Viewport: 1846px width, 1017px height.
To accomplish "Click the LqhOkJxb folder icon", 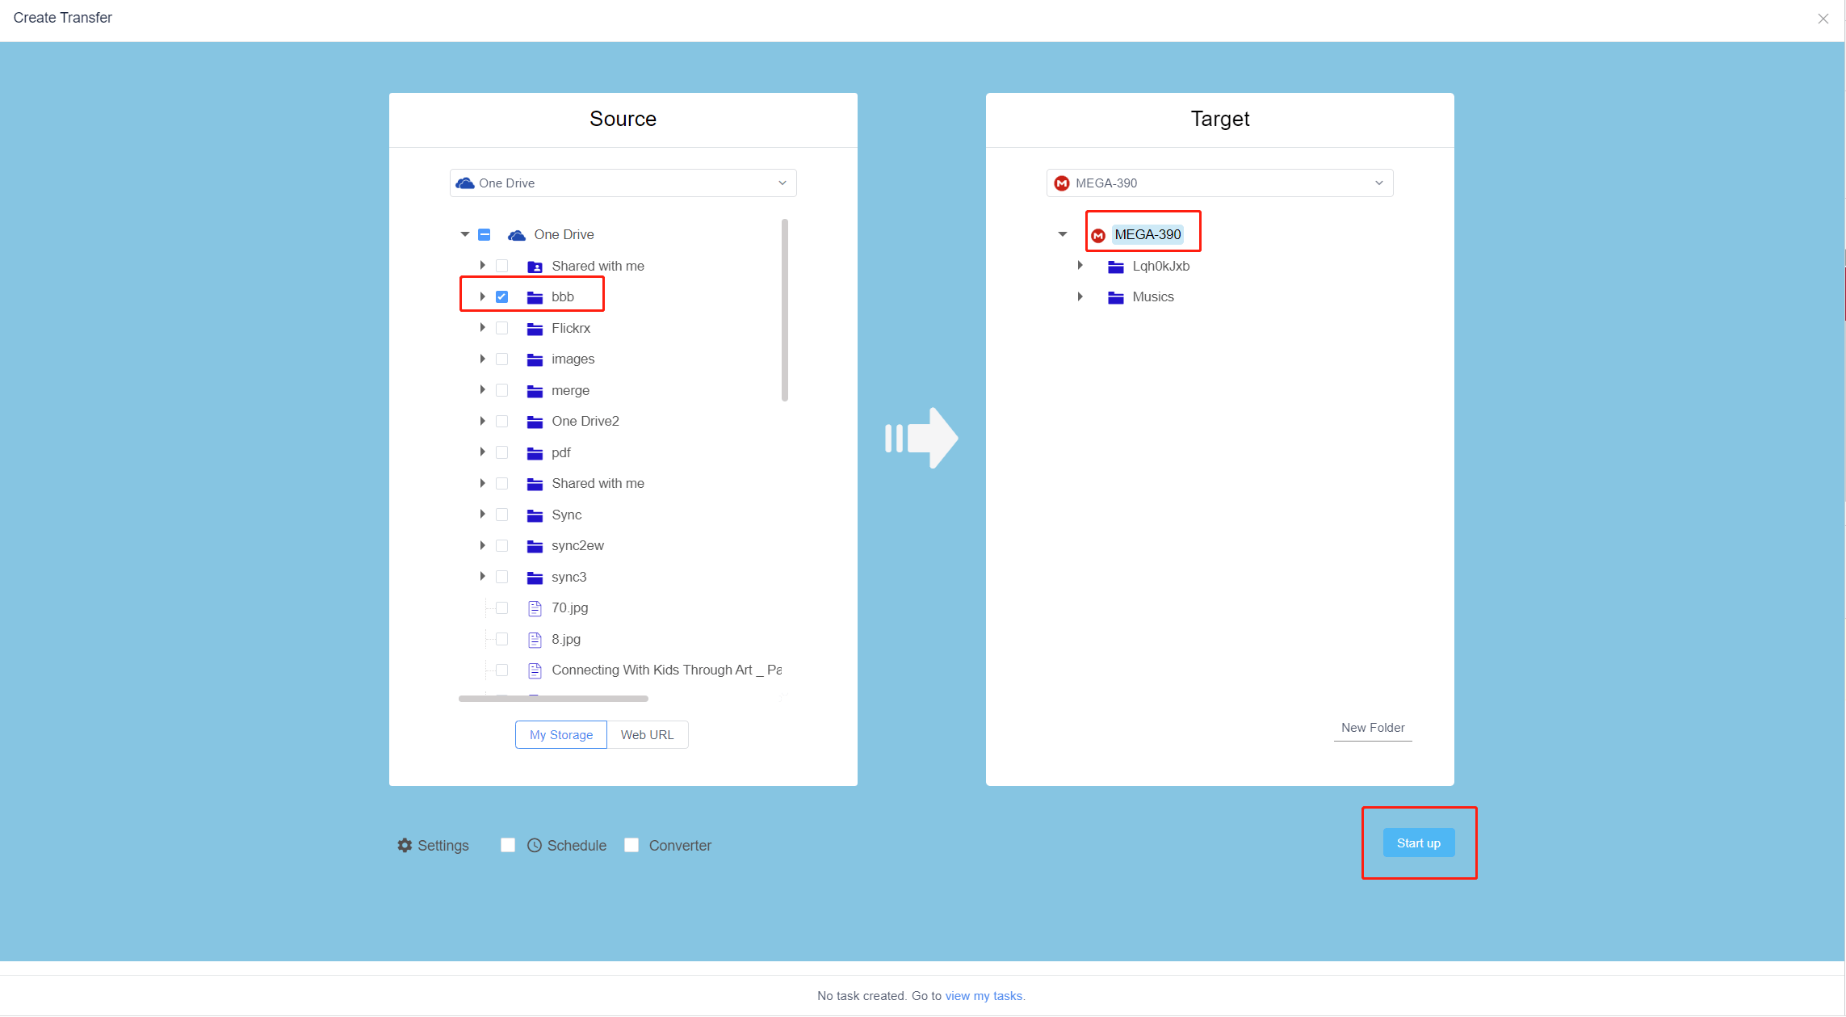I will (x=1116, y=266).
